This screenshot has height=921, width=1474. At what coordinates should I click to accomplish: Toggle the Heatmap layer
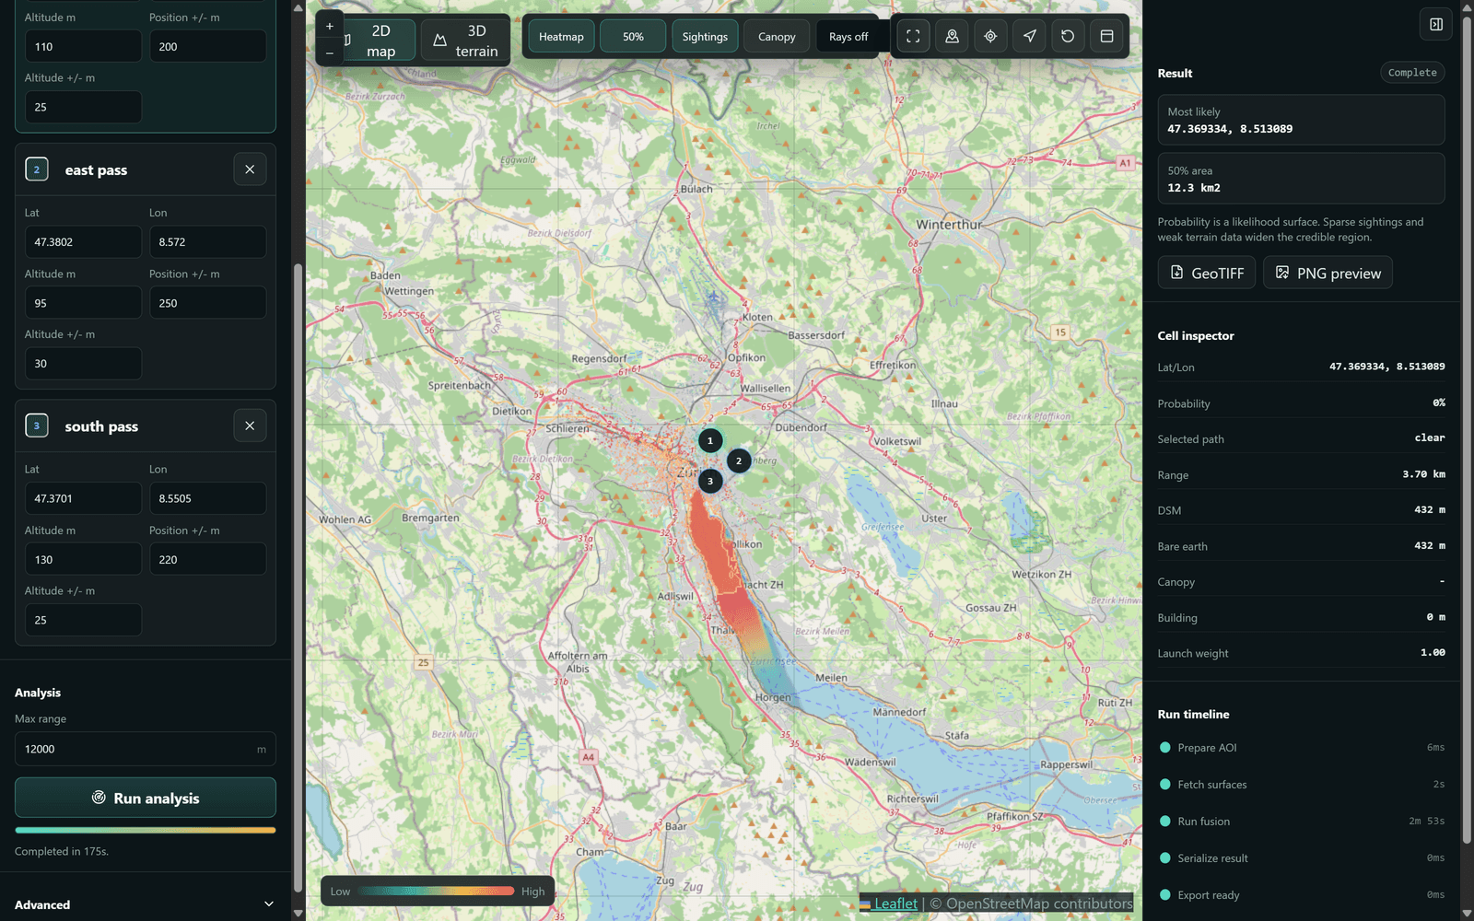(x=561, y=37)
